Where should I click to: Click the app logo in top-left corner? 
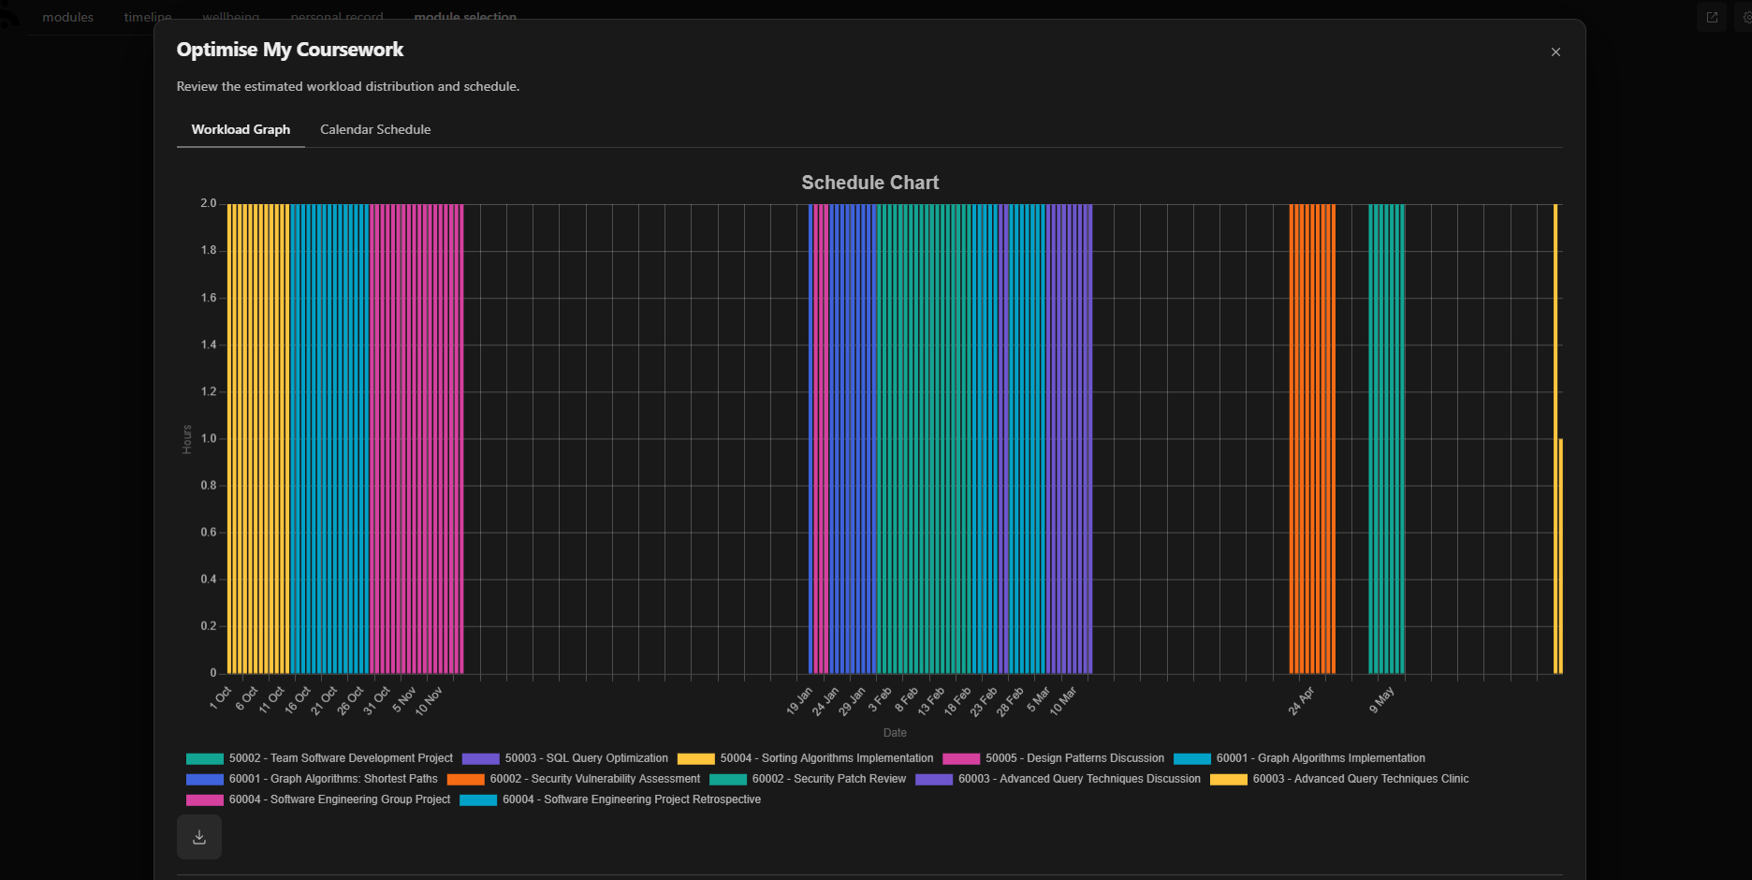click(x=9, y=16)
